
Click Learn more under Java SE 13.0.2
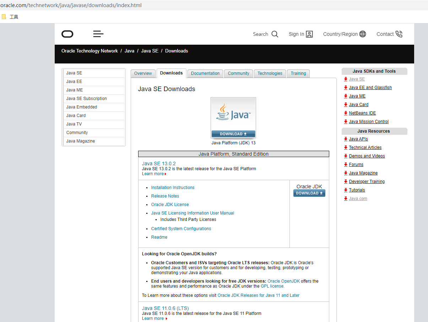coord(154,174)
